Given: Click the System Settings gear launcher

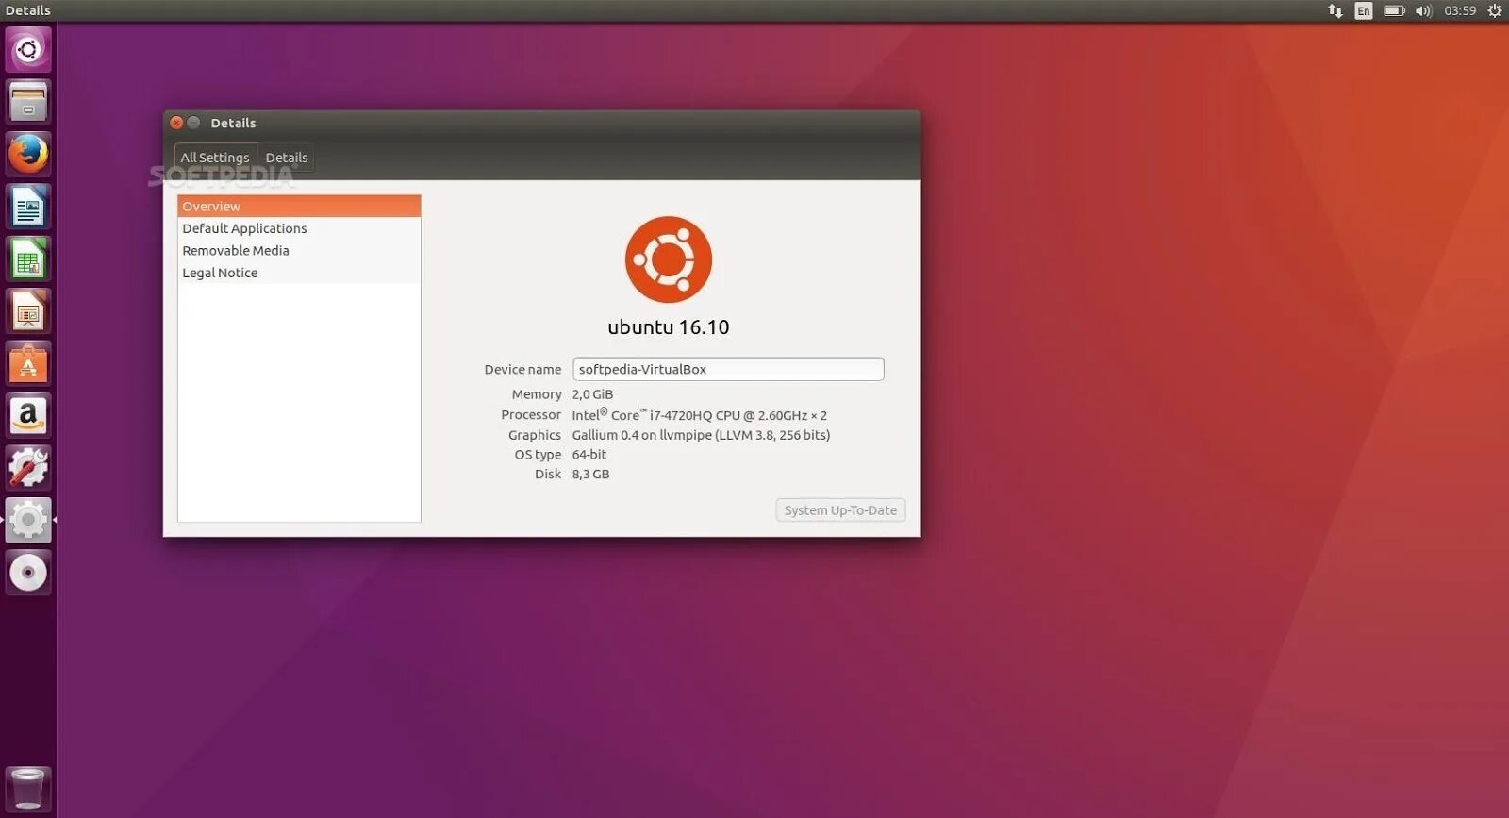Looking at the screenshot, I should tap(28, 520).
